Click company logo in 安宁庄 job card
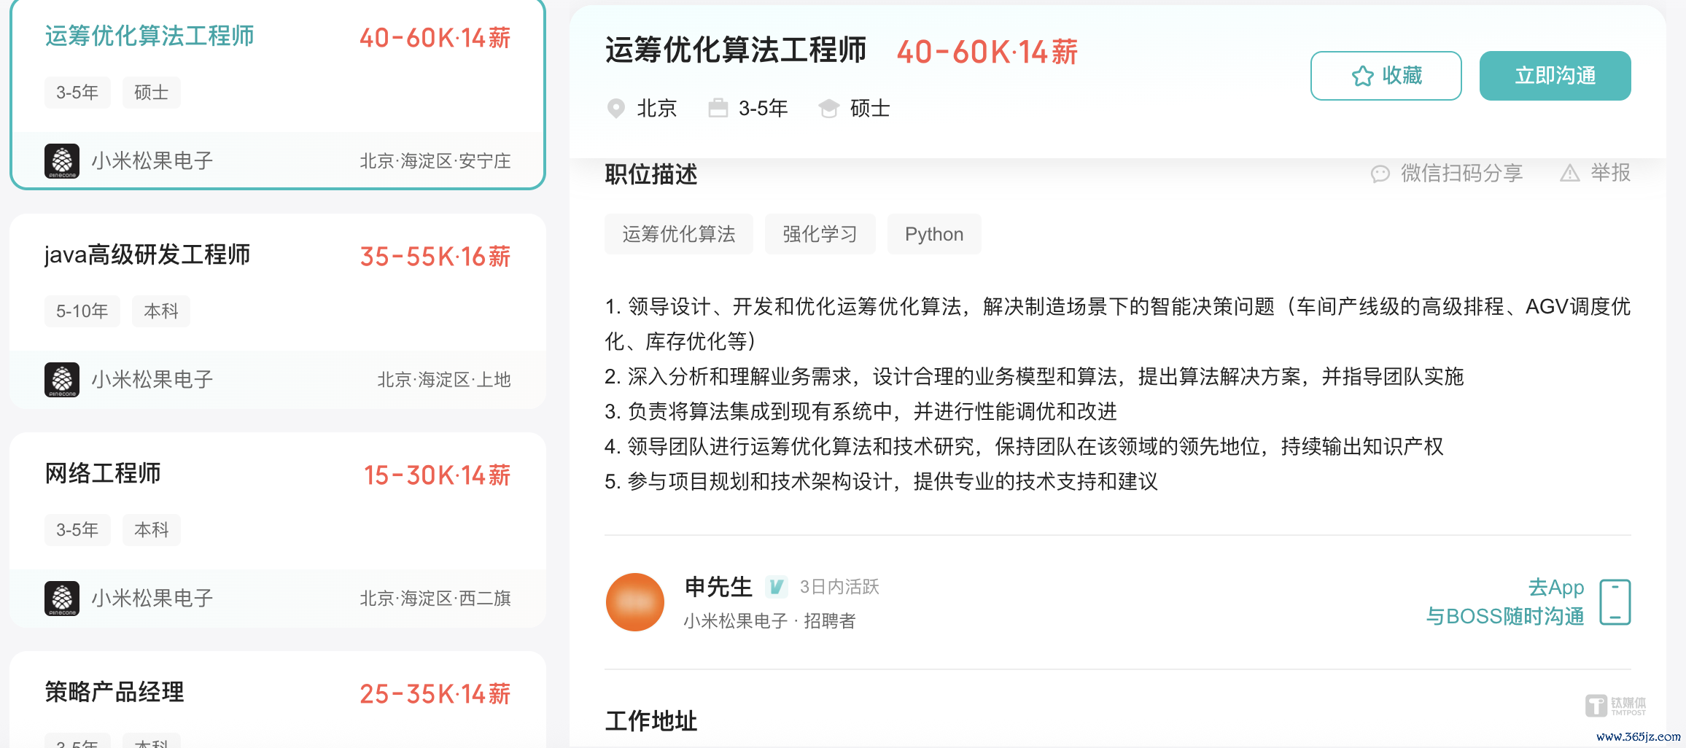 62,161
